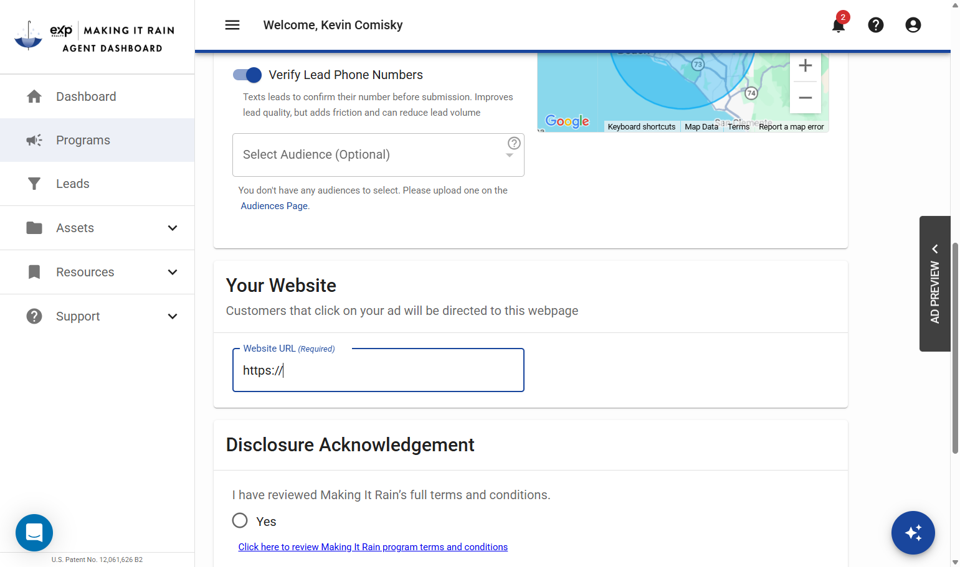Click the Support question mark icon
Image resolution: width=960 pixels, height=567 pixels.
34,316
